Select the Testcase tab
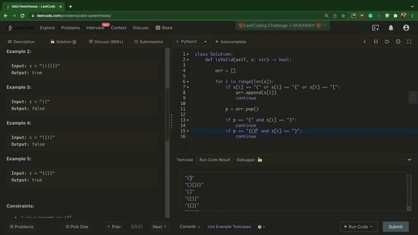Image resolution: width=418 pixels, height=235 pixels. tap(185, 159)
